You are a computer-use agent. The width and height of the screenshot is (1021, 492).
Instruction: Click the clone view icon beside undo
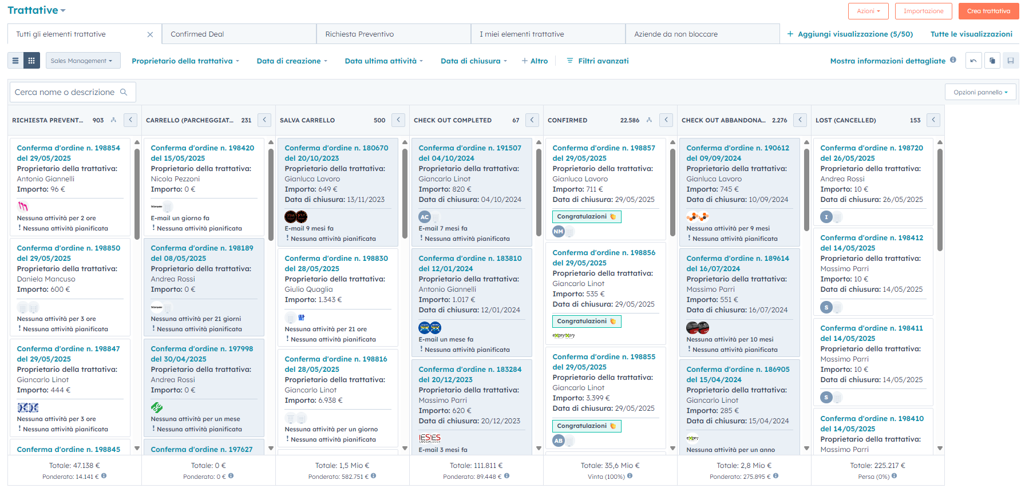tap(992, 61)
